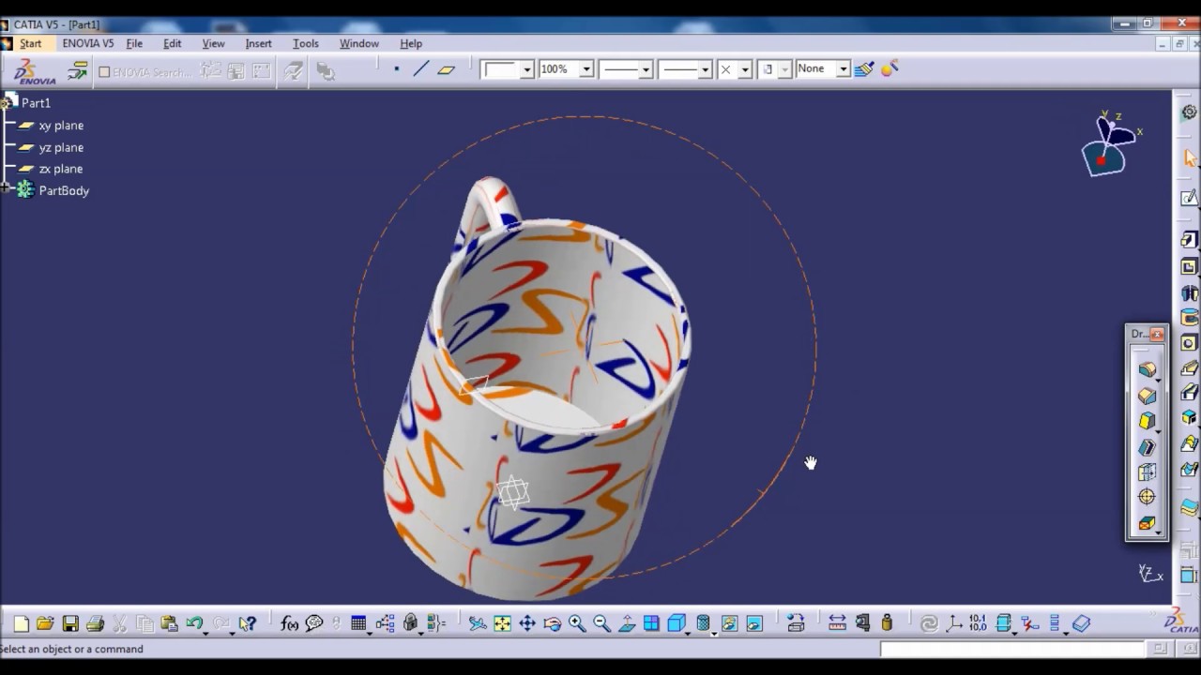Toggle the ENOVIA Search checkbox
The image size is (1201, 675).
click(x=104, y=72)
